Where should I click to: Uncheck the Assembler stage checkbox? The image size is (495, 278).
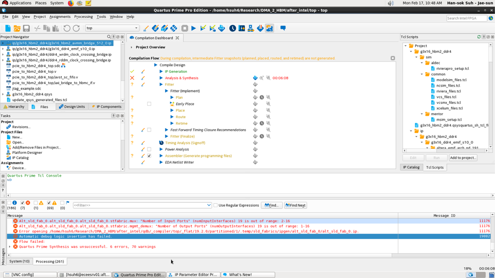(149, 156)
